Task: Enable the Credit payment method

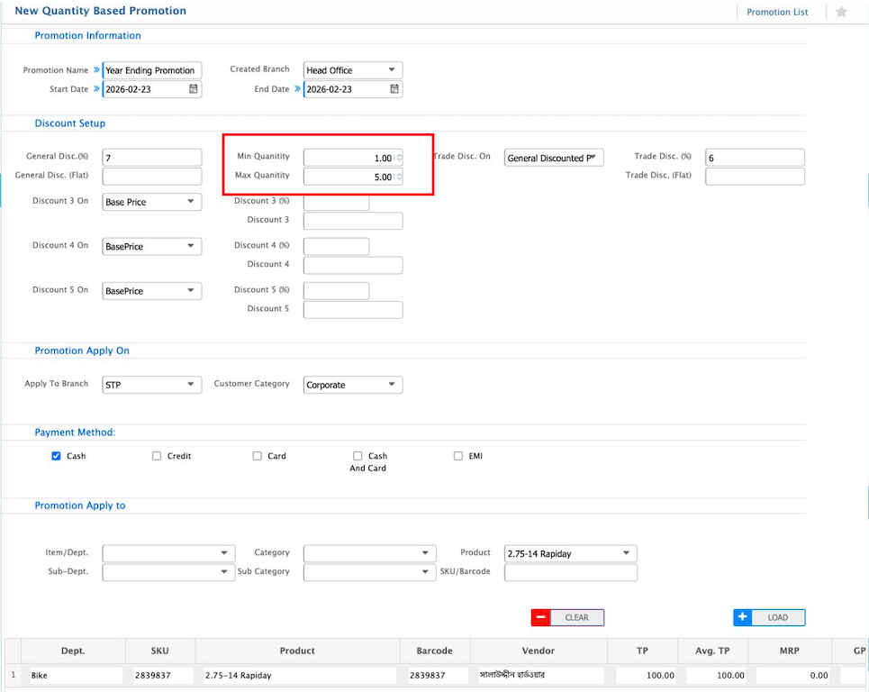Action: pos(157,456)
